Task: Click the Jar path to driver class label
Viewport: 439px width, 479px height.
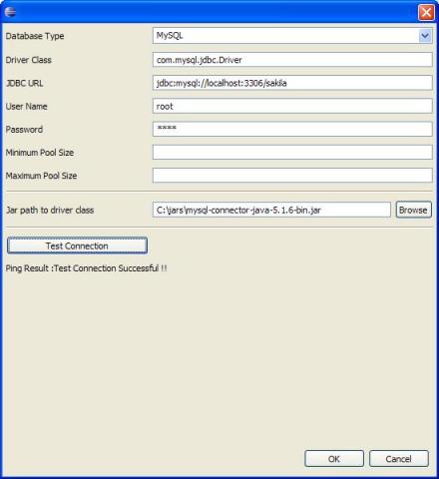Action: [x=50, y=210]
